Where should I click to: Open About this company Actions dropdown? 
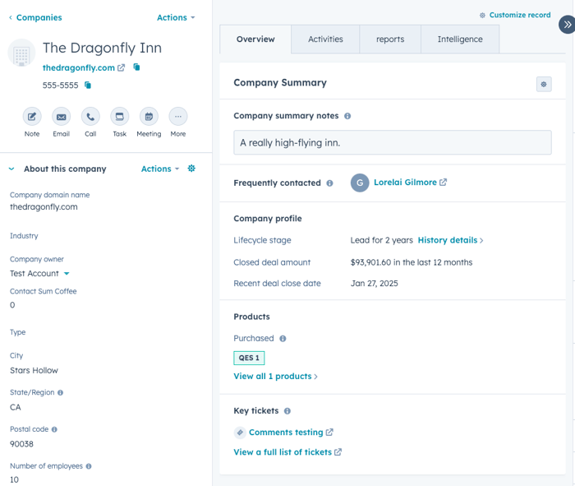(x=160, y=169)
